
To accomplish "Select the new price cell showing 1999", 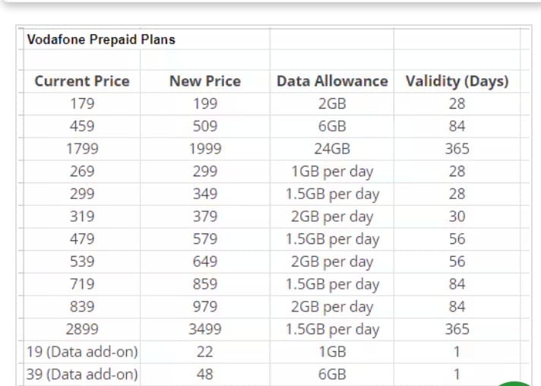I will pos(204,149).
